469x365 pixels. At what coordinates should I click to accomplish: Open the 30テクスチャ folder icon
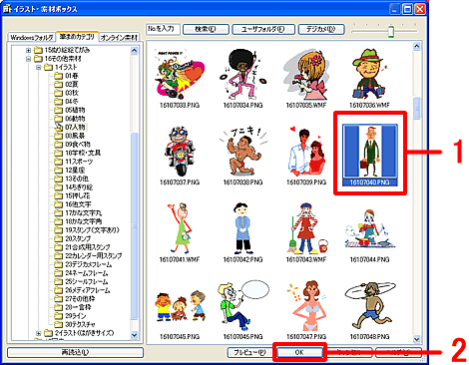58,324
